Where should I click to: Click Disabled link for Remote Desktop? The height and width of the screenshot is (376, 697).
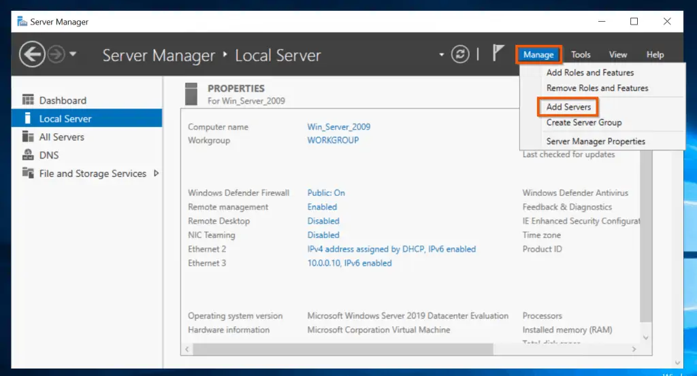[x=323, y=220]
